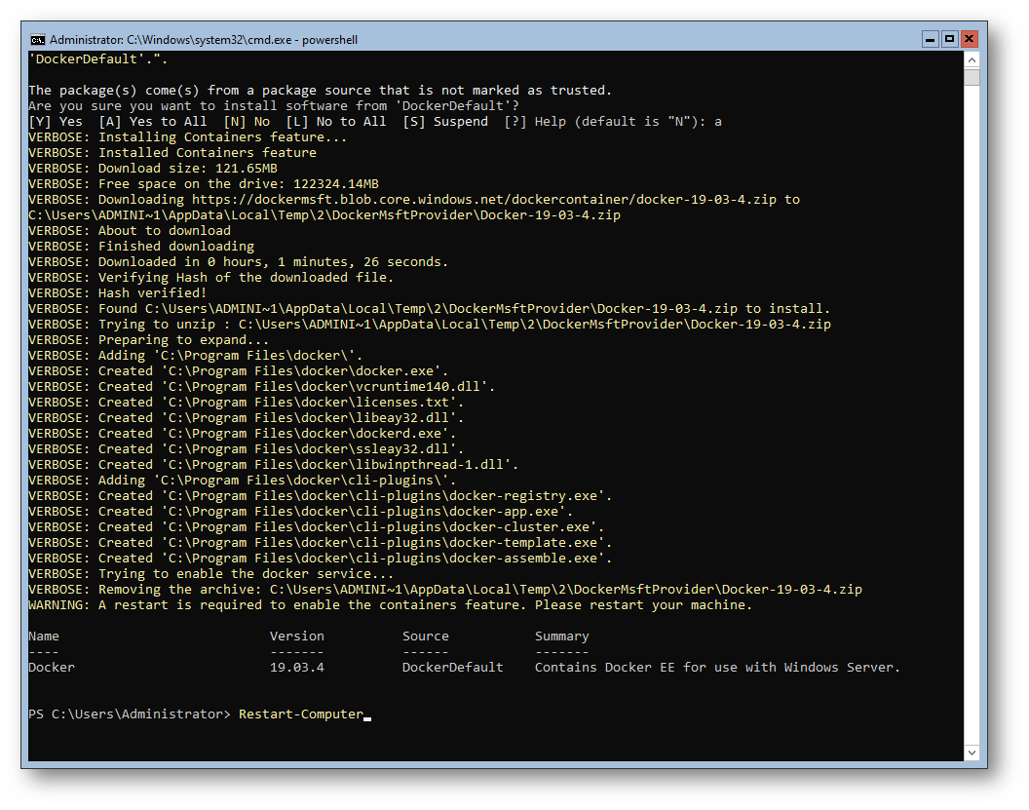The image size is (1029, 810).
Task: Click the 'DockerDefault' source value in table
Action: pos(453,668)
